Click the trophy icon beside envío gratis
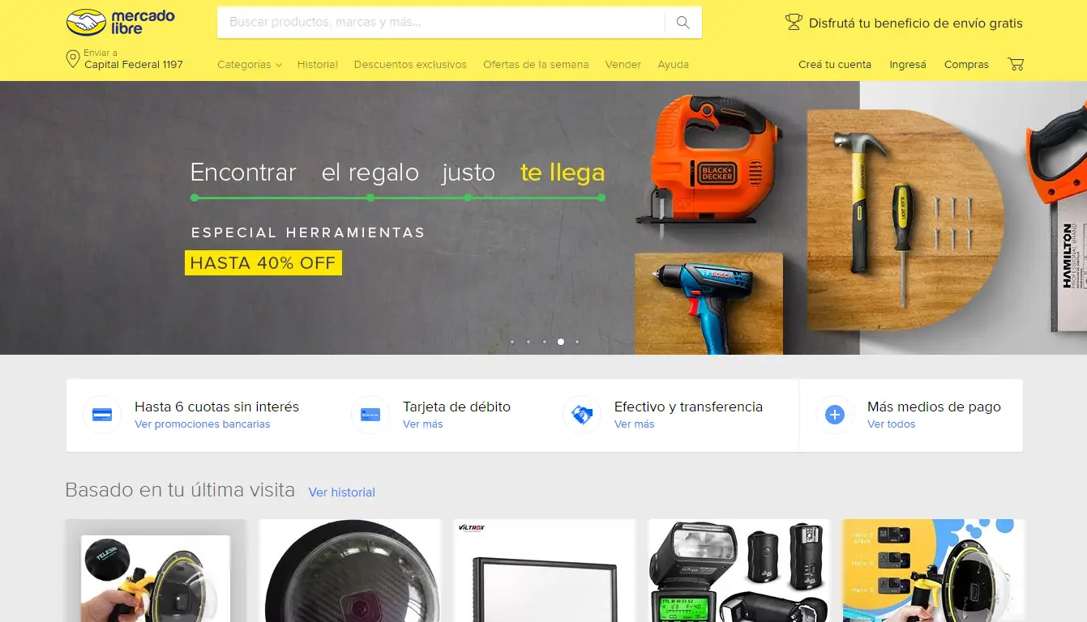This screenshot has height=622, width=1087. tap(794, 23)
